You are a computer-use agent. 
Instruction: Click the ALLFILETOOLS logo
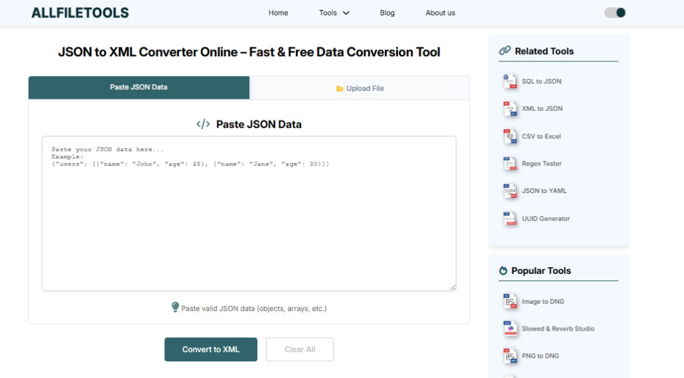pos(80,13)
